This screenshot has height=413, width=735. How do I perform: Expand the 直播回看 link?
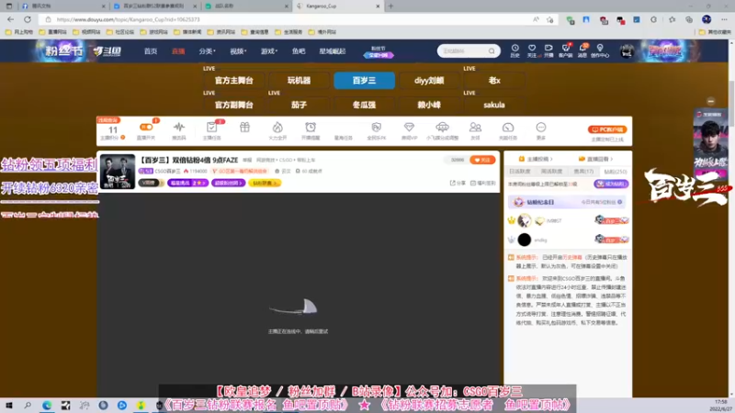(x=595, y=159)
